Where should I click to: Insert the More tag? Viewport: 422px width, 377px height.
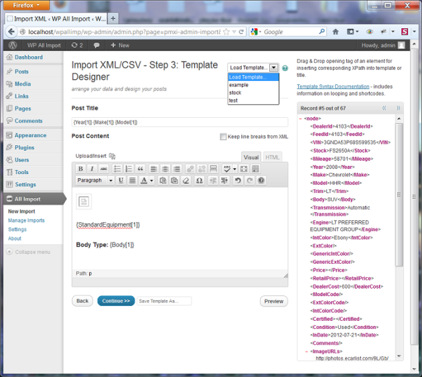213,169
